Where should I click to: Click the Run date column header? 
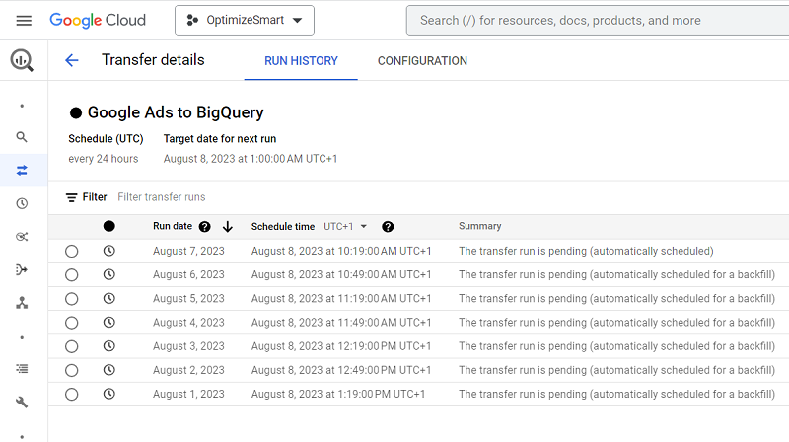click(173, 226)
